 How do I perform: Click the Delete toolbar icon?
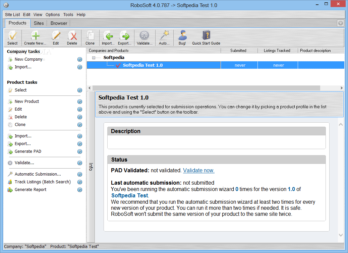tap(72, 38)
